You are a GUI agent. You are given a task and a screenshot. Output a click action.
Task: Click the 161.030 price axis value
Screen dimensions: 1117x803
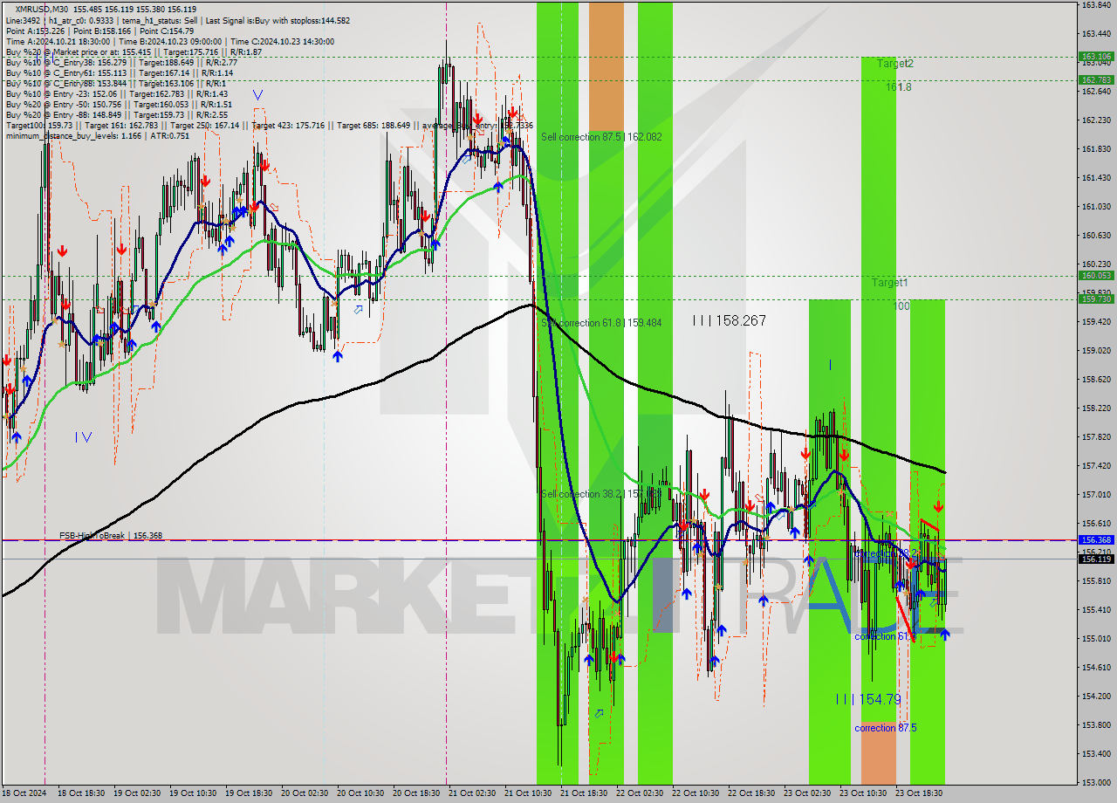click(1096, 206)
